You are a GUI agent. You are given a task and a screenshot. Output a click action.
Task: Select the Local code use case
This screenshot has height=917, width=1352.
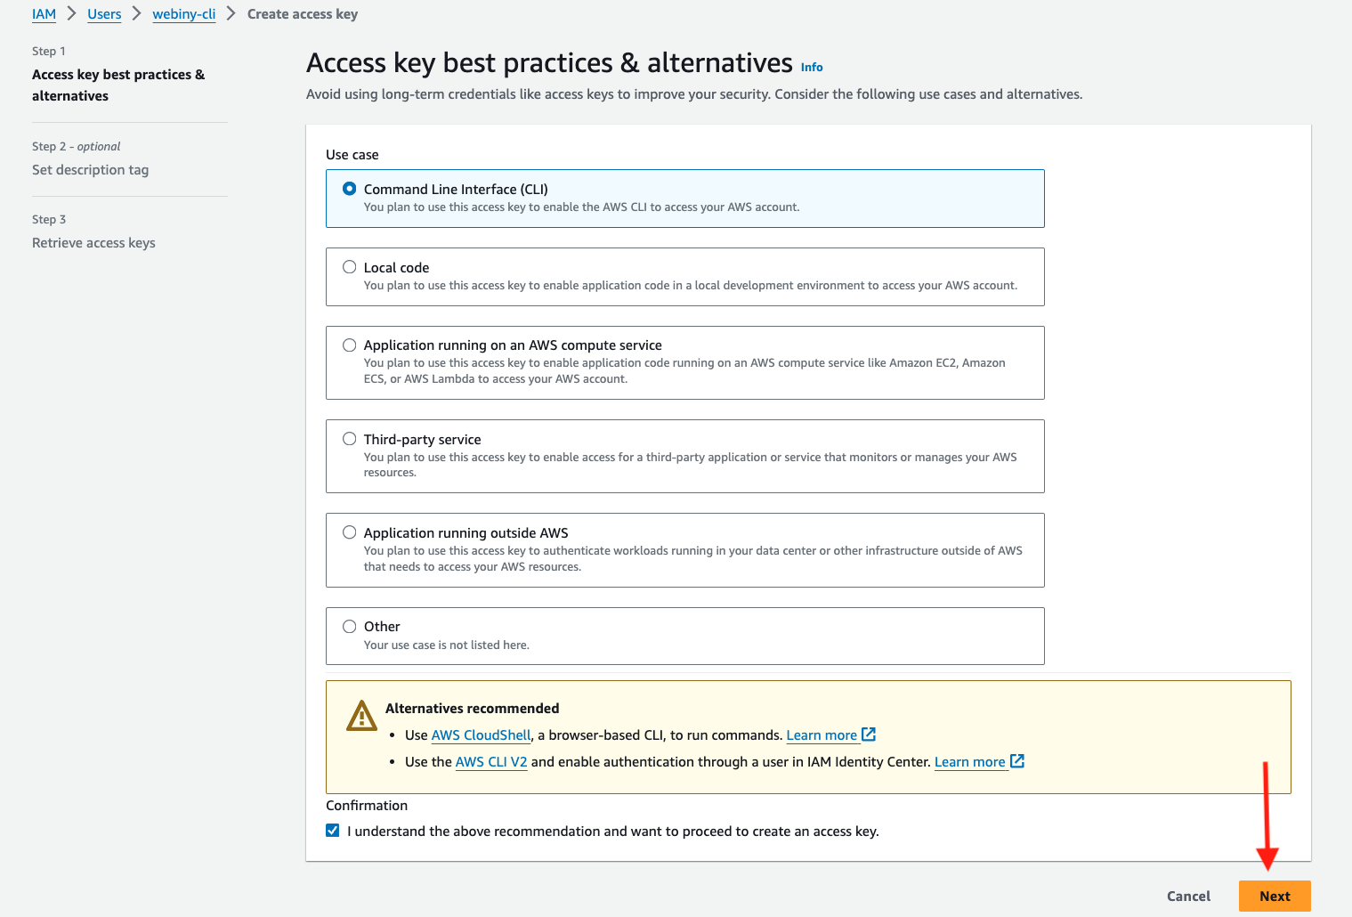click(349, 266)
